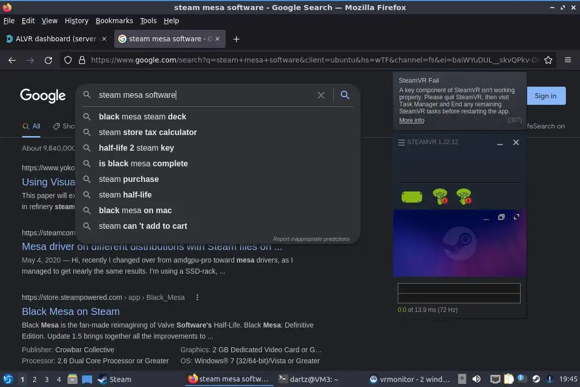The image size is (580, 387).
Task: Open the 'Mesa driver on different distributions' result
Action: point(152,246)
